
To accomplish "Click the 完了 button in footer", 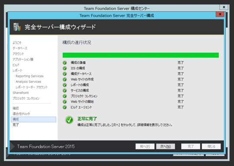I will pos(191,147).
